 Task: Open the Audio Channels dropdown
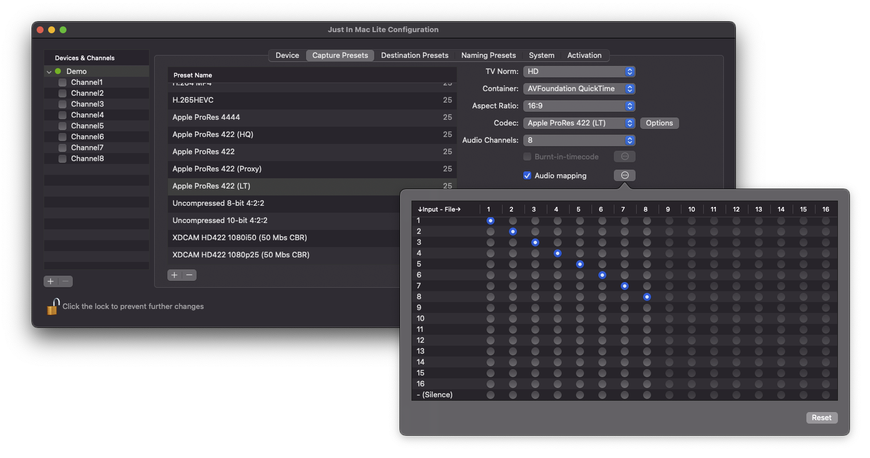(579, 140)
